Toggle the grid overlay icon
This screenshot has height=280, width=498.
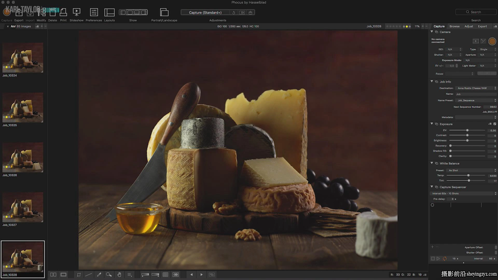click(165, 275)
